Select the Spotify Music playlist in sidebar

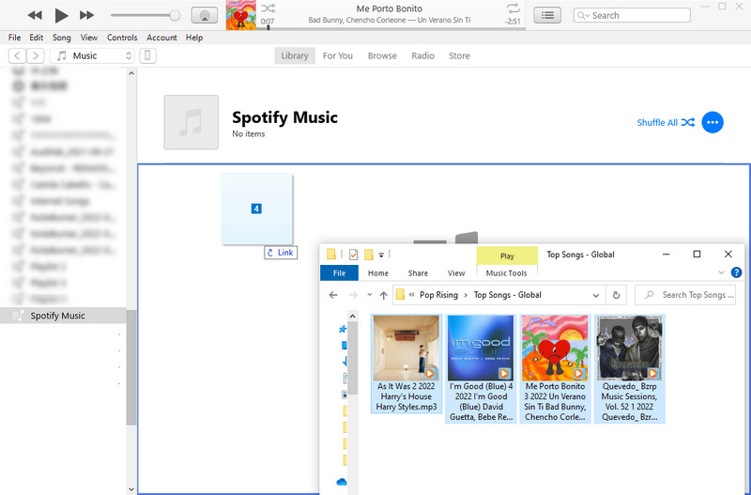[x=63, y=316]
